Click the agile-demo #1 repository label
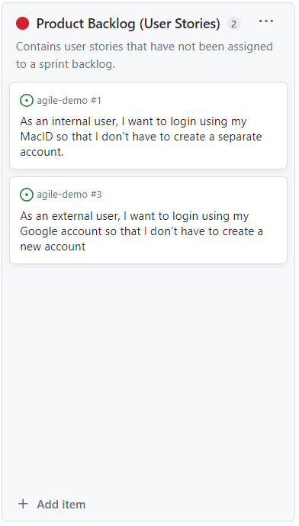This screenshot has height=526, width=299. pos(69,100)
